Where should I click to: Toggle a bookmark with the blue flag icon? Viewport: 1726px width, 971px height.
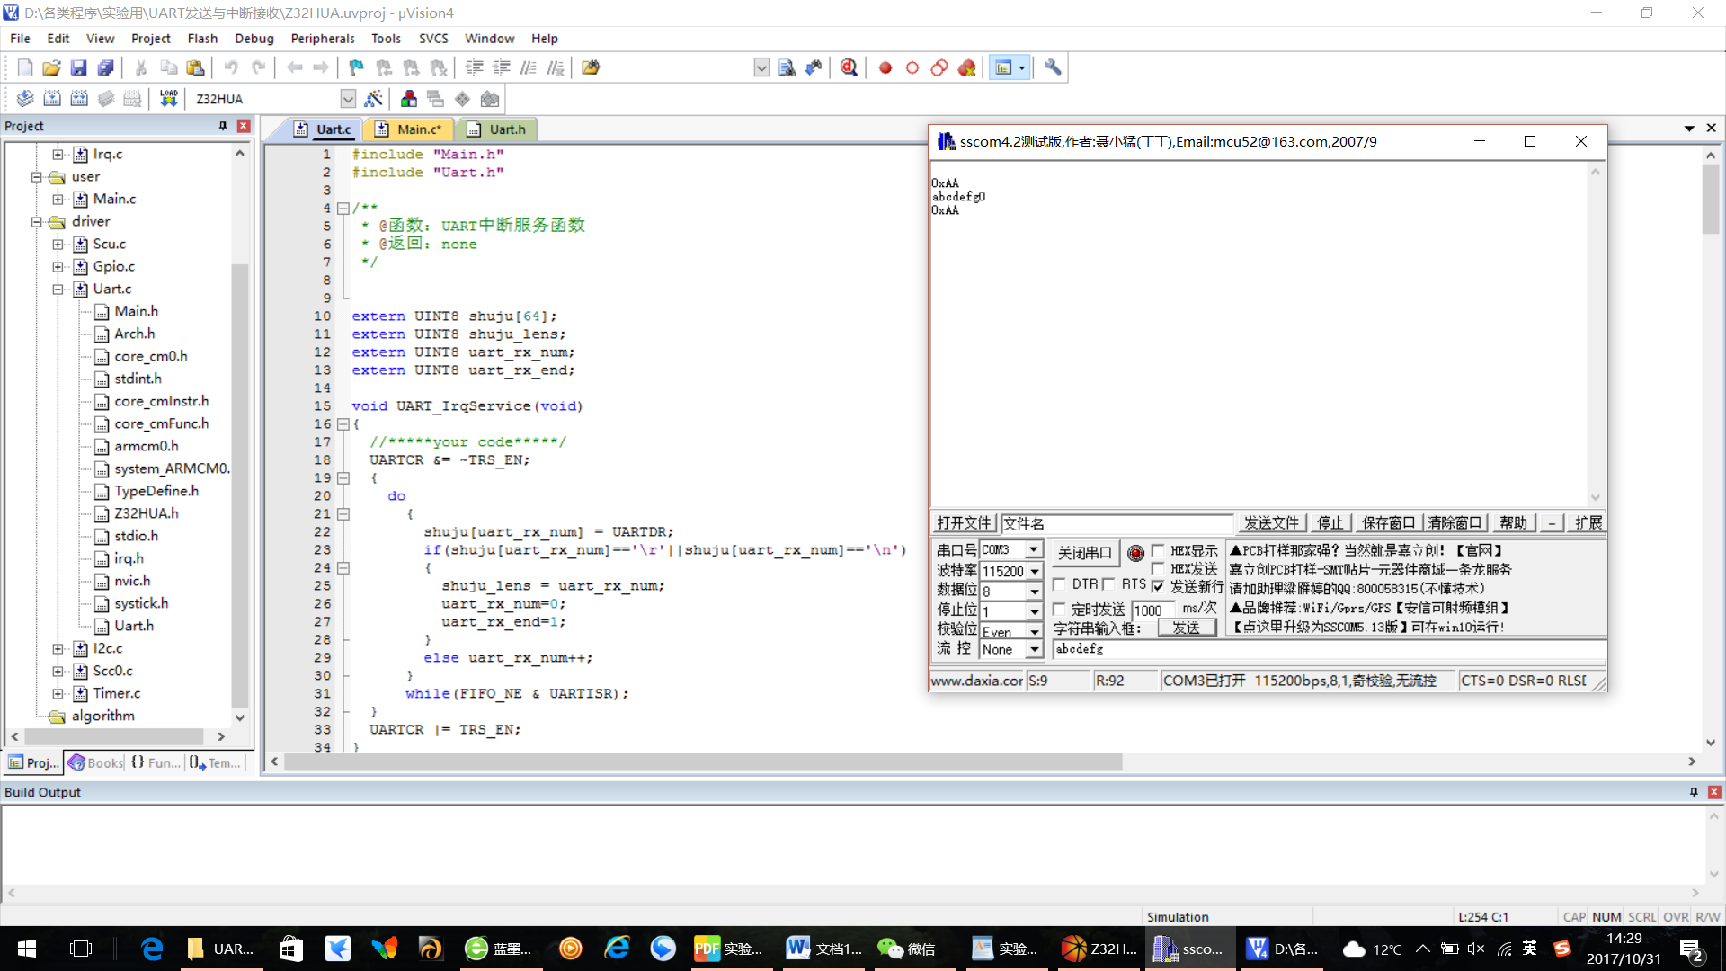click(x=357, y=67)
